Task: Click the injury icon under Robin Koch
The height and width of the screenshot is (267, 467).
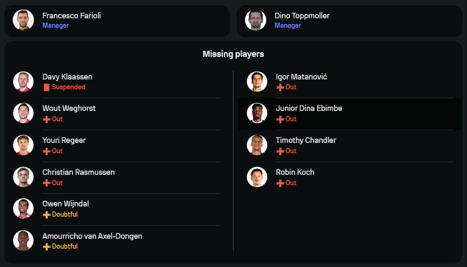Action: (x=280, y=183)
